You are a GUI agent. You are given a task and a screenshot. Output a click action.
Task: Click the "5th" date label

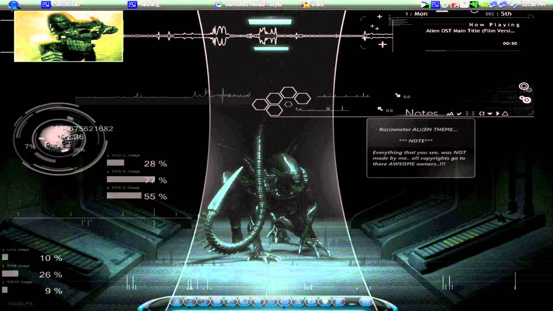(506, 14)
